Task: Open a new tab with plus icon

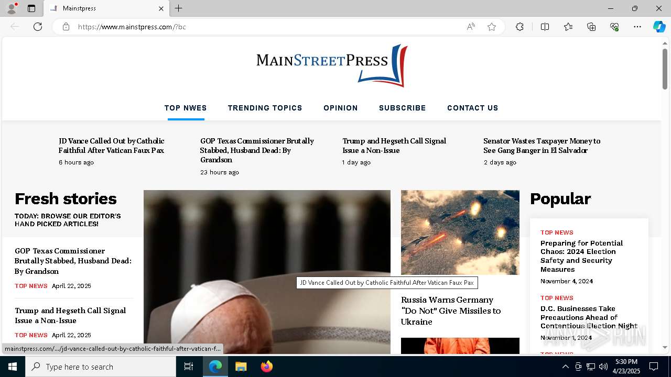Action: click(179, 8)
